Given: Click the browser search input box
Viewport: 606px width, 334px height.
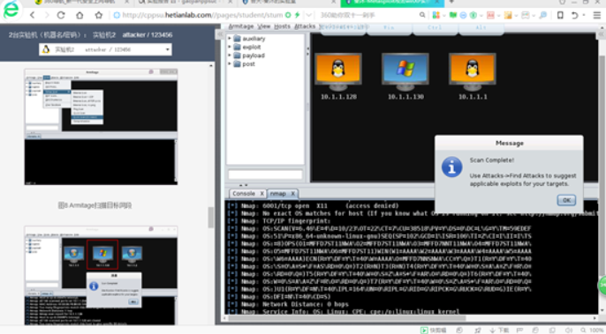Looking at the screenshot, I should point(368,15).
